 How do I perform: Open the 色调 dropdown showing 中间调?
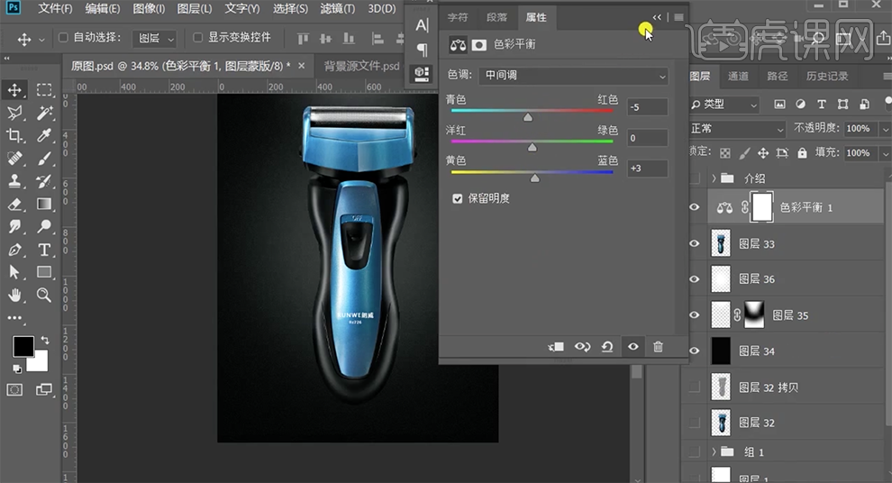point(575,76)
